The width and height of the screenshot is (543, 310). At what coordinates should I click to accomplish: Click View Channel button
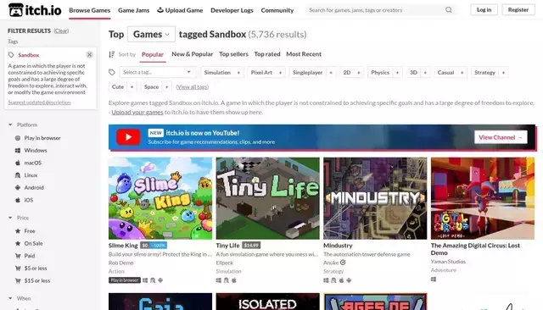click(x=501, y=137)
